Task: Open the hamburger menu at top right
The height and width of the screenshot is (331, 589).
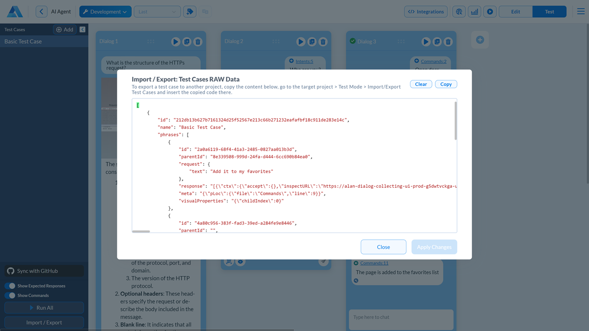Action: pos(581,12)
